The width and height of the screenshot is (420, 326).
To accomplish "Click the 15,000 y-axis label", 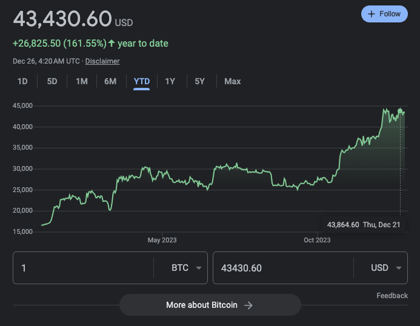I will [22, 231].
